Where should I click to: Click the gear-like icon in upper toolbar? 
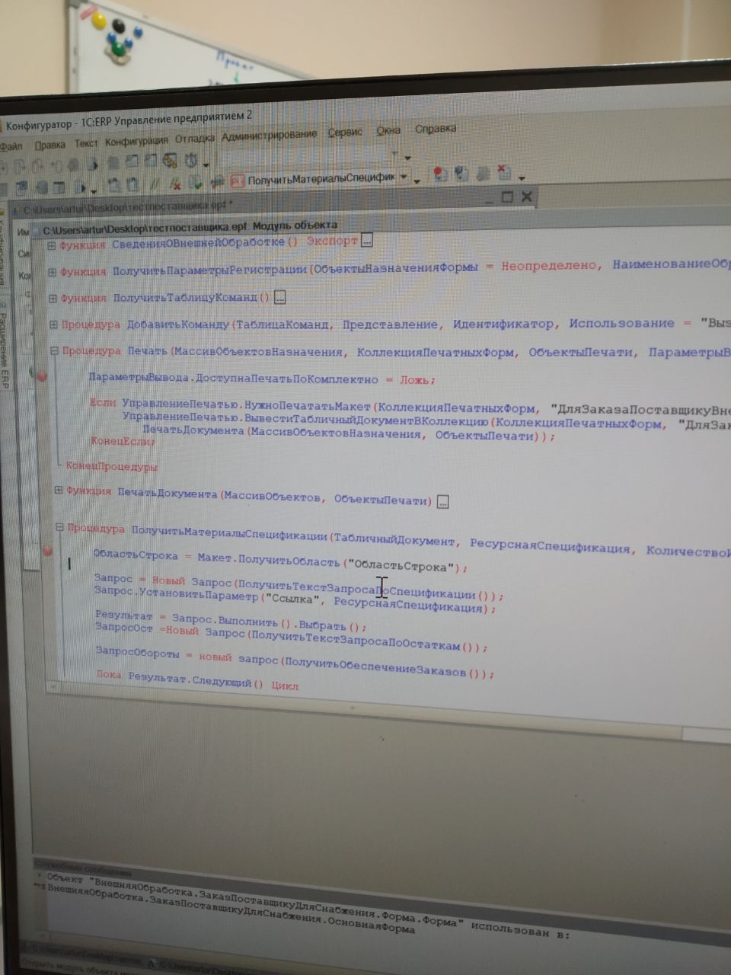point(170,161)
